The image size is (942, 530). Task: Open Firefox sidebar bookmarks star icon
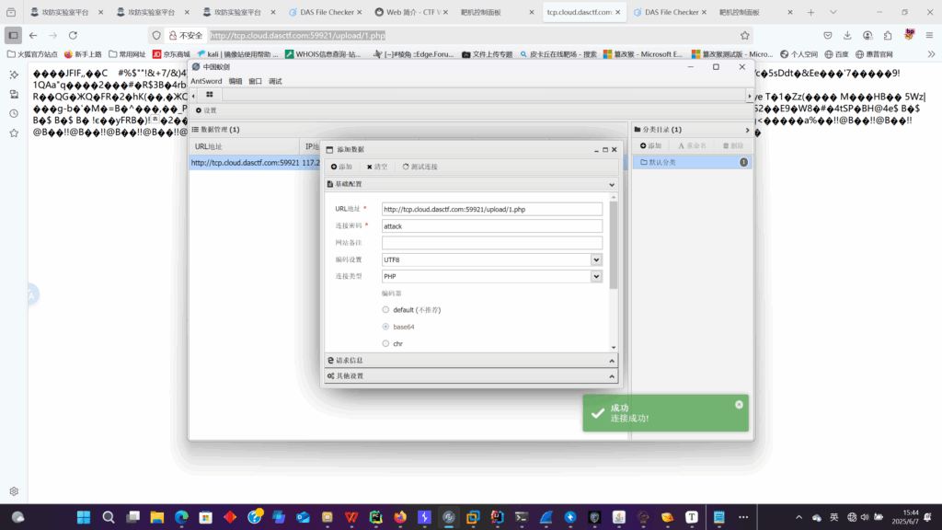point(14,132)
